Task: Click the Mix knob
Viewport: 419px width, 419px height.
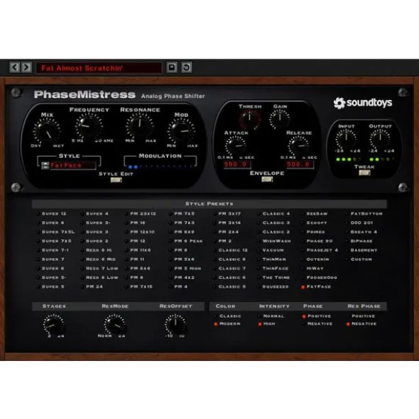Action: click(47, 131)
